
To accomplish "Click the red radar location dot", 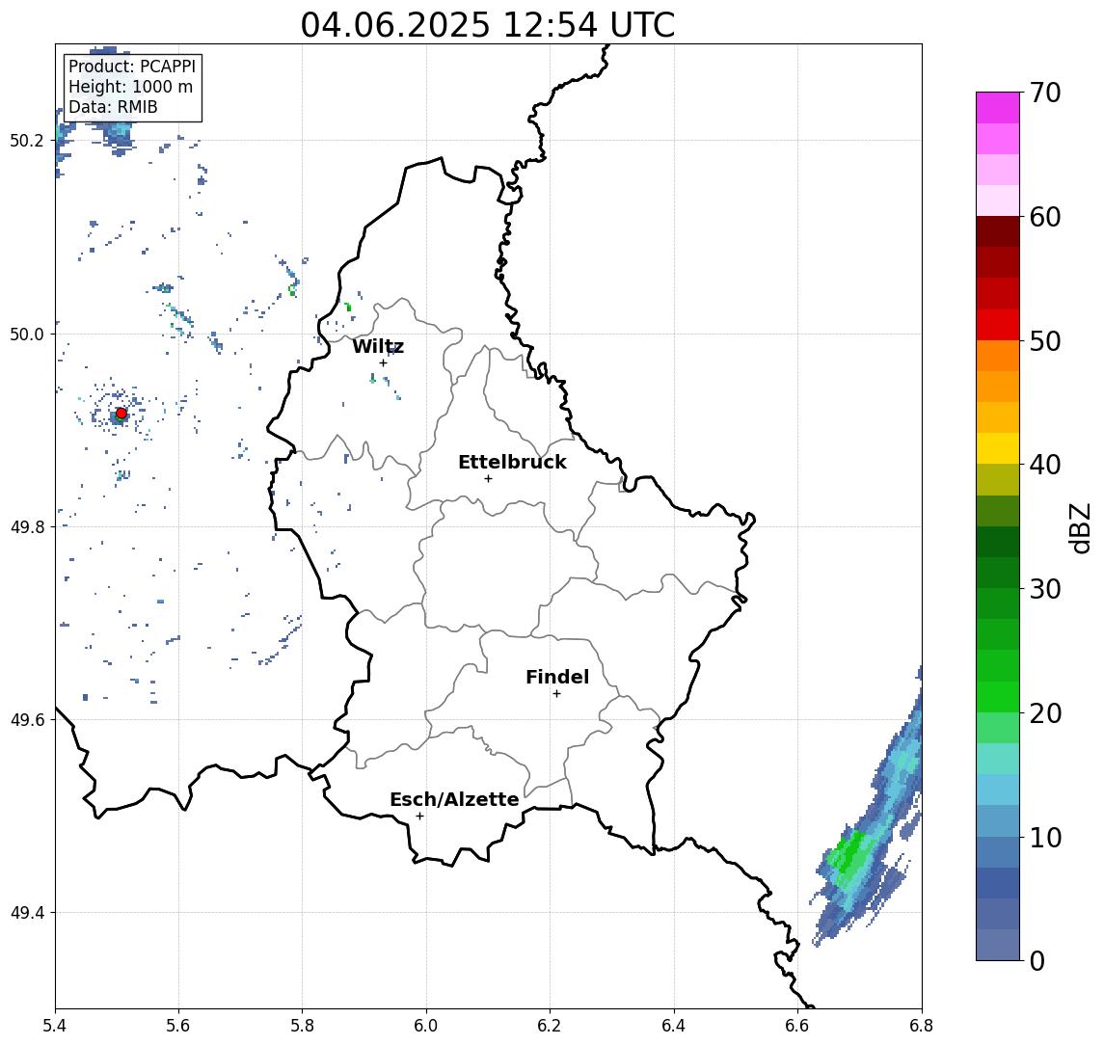I will pos(121,414).
